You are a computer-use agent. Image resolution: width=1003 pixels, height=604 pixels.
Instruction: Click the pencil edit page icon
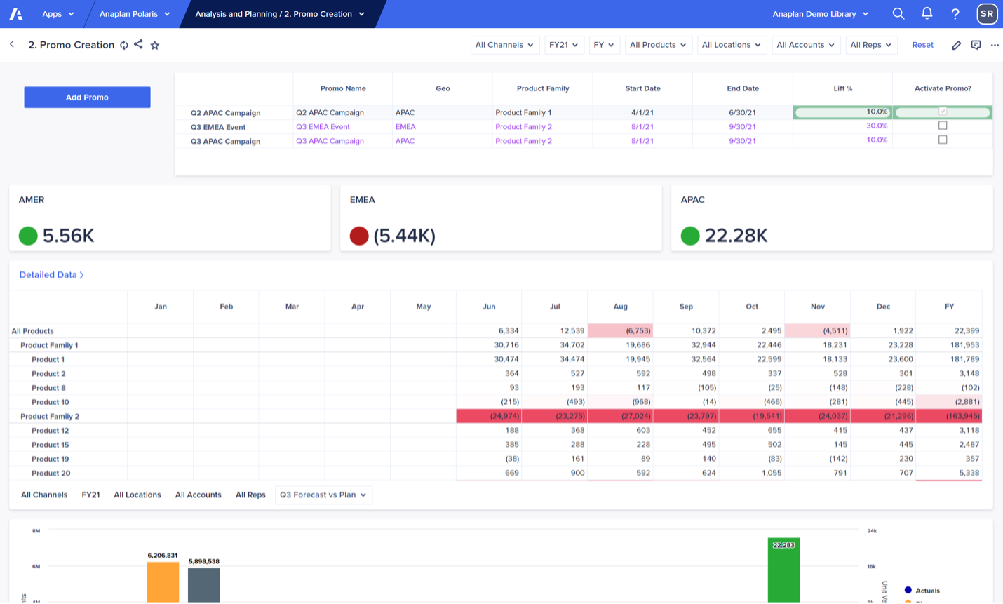coord(956,45)
